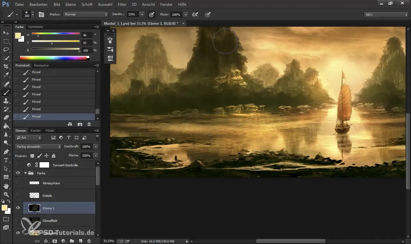The image size is (411, 244).
Task: Click the foreground color swatch in Farbe panel
Action: click(x=18, y=35)
